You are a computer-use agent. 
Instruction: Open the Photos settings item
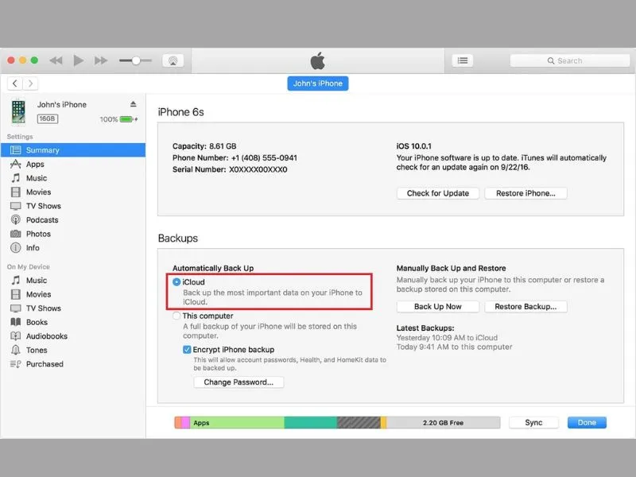pos(73,234)
